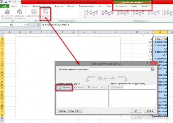
Task: Open the quick access toolbar customize arrow
Action: click(x=20, y=2)
